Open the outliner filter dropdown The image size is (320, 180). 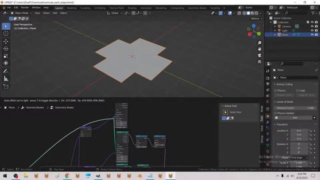click(313, 13)
